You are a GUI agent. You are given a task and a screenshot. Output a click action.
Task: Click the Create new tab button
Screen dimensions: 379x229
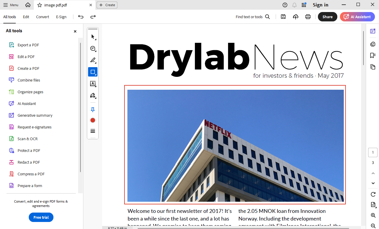coord(107,5)
